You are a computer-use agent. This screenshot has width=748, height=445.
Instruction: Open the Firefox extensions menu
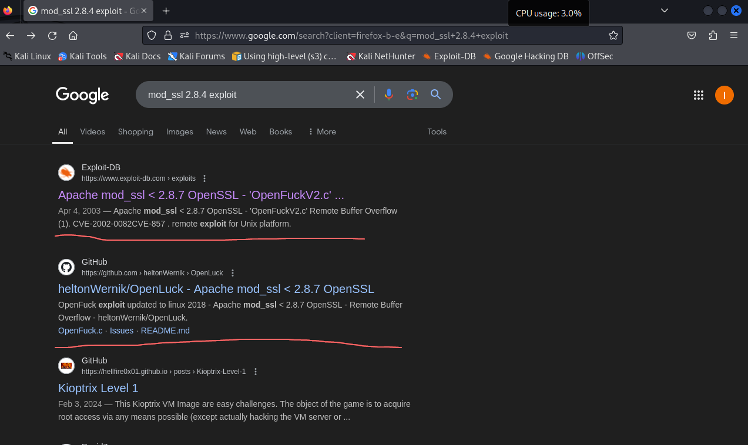tap(713, 35)
